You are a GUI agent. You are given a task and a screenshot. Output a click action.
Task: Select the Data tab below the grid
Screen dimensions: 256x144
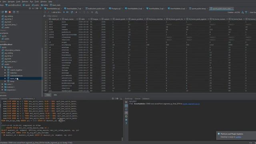click(x=48, y=95)
